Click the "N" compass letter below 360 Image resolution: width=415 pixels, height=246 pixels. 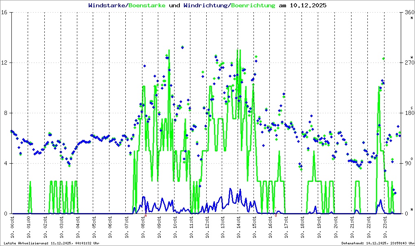412,18
